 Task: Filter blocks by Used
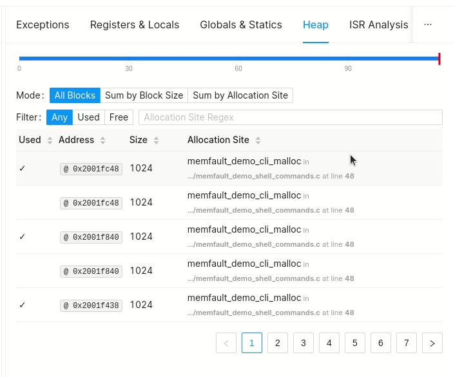88,117
